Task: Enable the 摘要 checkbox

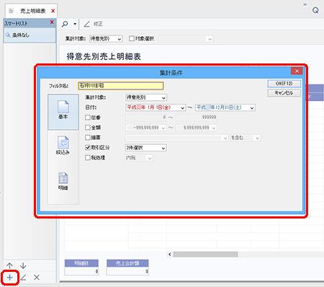Action: (88, 138)
